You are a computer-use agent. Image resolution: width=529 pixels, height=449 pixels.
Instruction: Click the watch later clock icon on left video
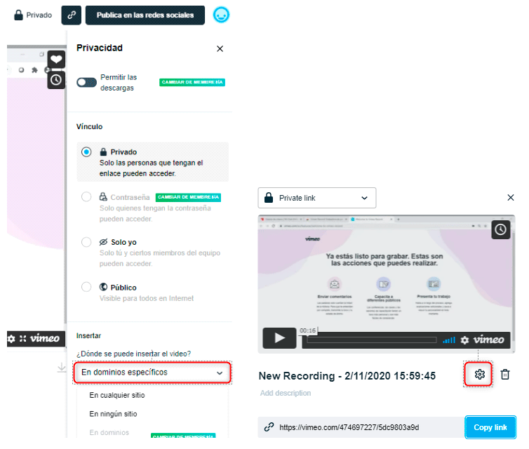[x=56, y=80]
